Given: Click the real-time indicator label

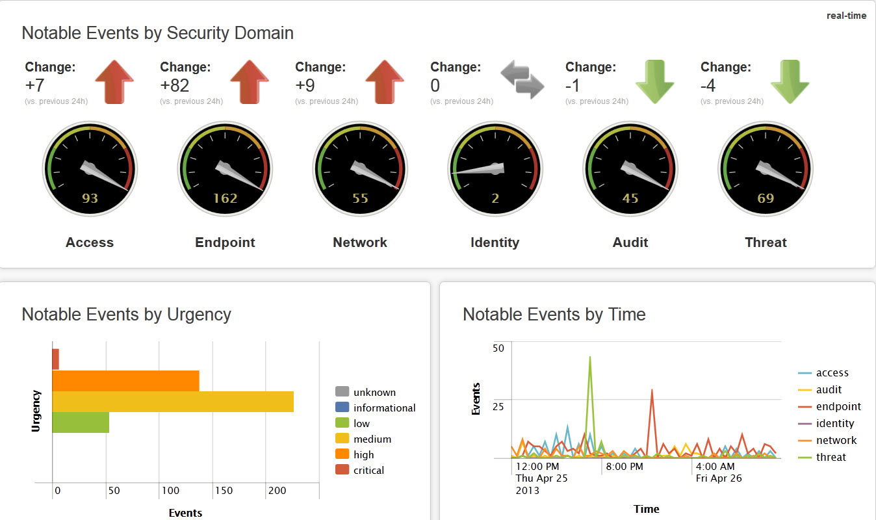Looking at the screenshot, I should tap(846, 16).
